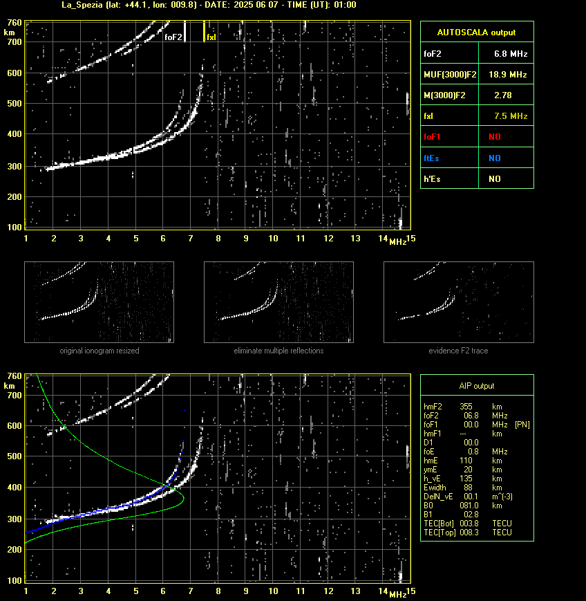Click the blue 'ftEs' label
The height and width of the screenshot is (601, 586).
coord(431,158)
